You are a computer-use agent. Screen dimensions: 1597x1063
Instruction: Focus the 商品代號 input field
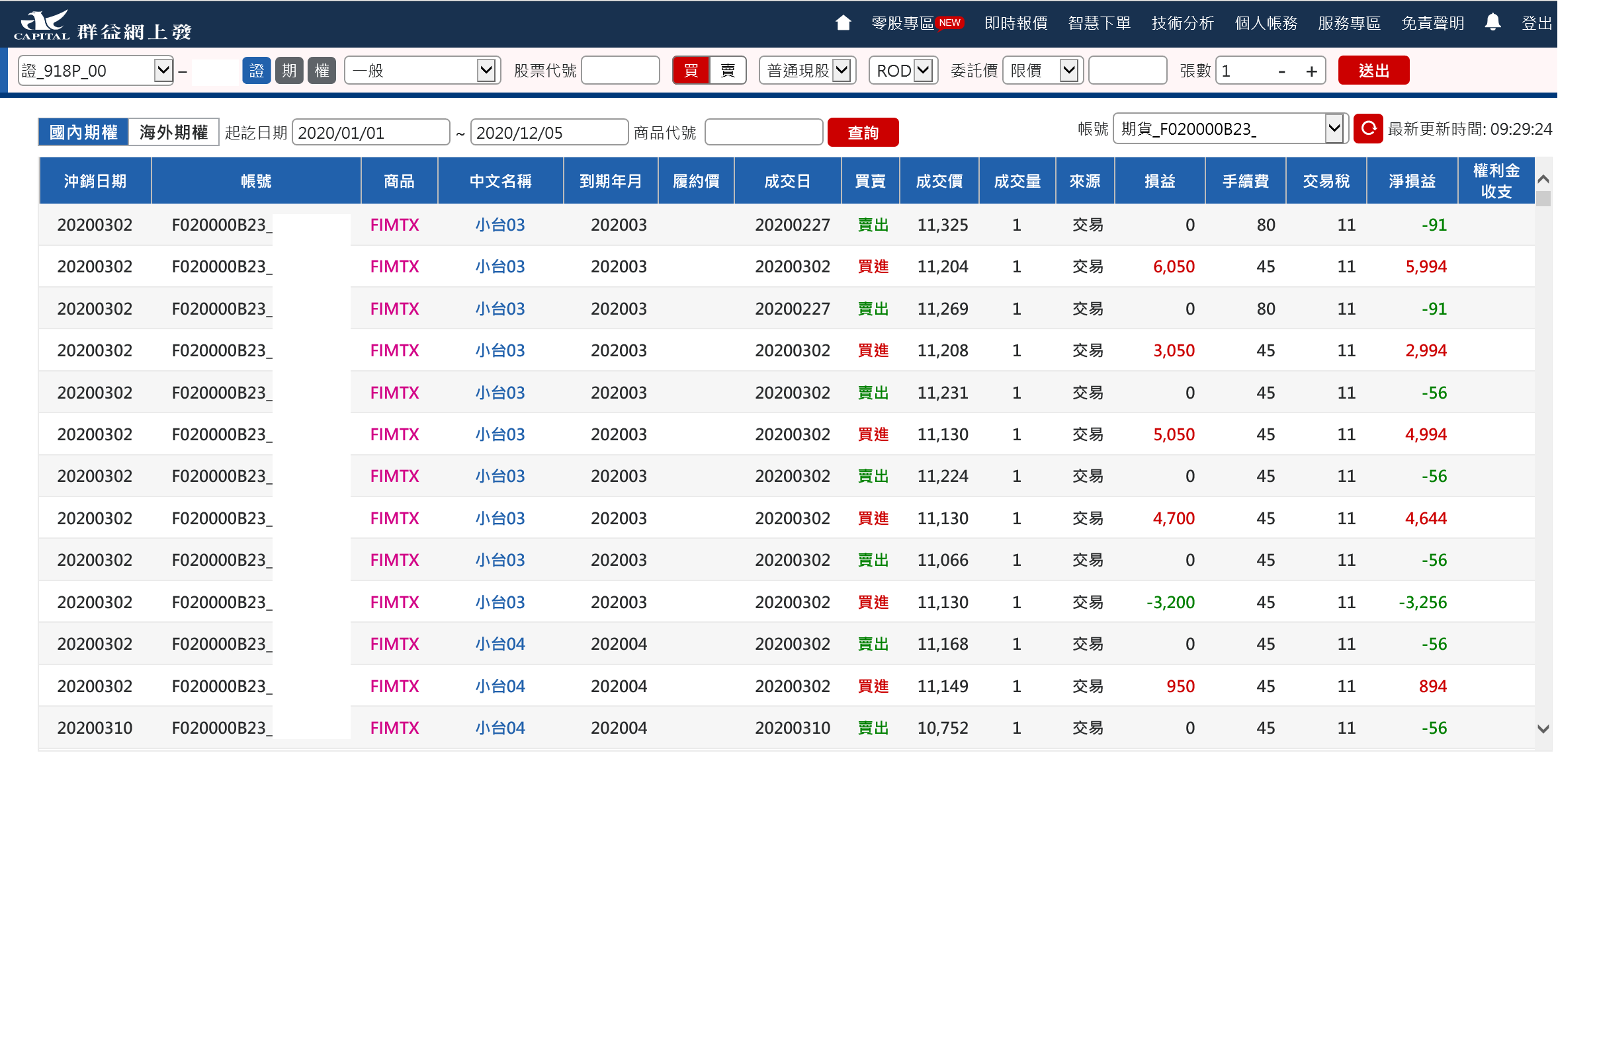click(x=763, y=132)
